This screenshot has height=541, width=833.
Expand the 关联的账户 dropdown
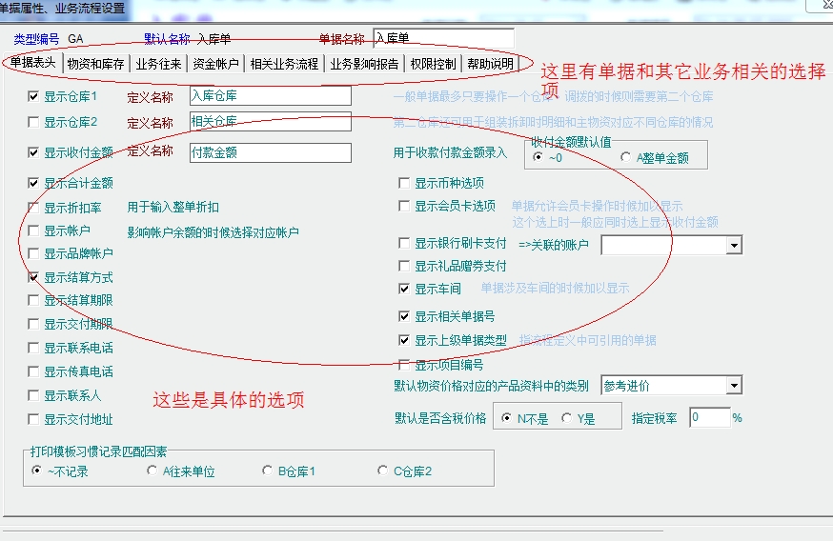click(x=734, y=246)
